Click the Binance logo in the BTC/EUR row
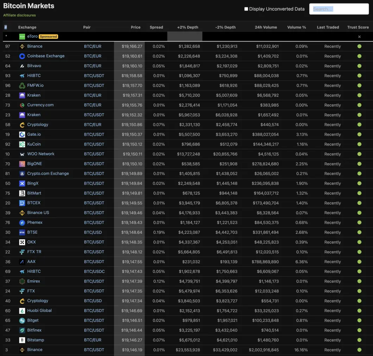Image resolution: width=373 pixels, height=356 pixels. [22, 47]
